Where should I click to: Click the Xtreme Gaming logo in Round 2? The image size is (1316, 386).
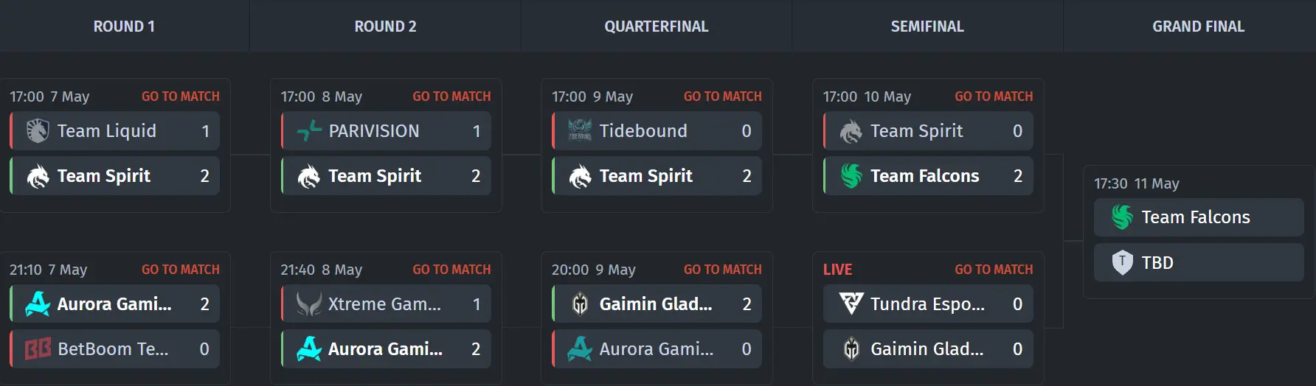pos(309,303)
